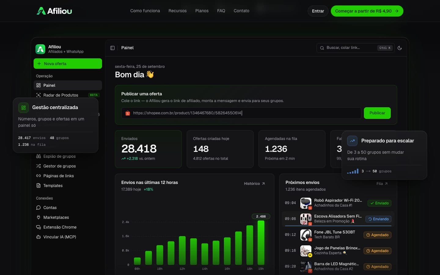
Task: Click the Recursos nav link
Action: coord(178,11)
